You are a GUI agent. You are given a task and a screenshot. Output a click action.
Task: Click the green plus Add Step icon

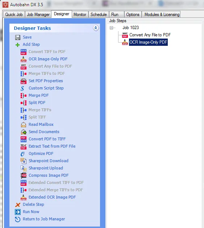[18, 45]
